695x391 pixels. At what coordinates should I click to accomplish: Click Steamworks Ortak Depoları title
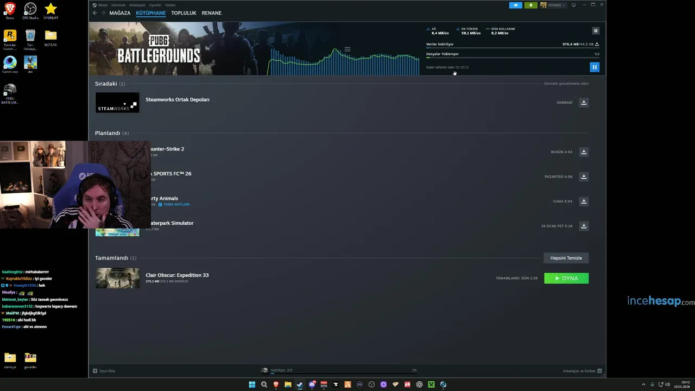pos(178,99)
